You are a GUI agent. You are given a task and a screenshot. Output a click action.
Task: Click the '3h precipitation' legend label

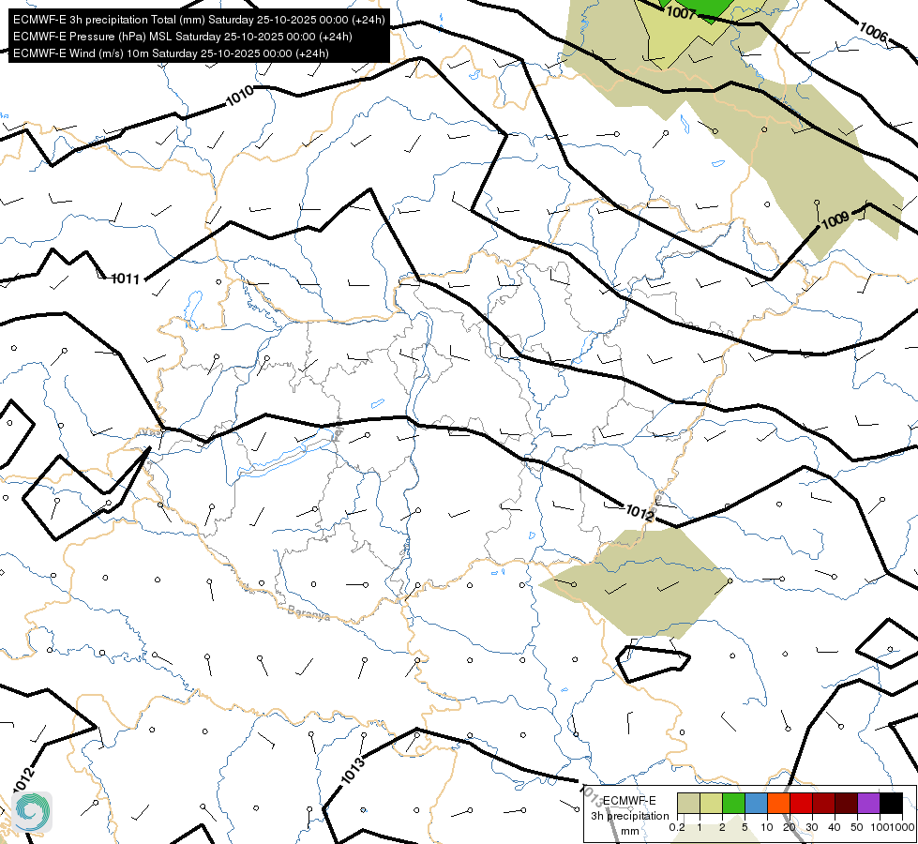[x=629, y=816]
